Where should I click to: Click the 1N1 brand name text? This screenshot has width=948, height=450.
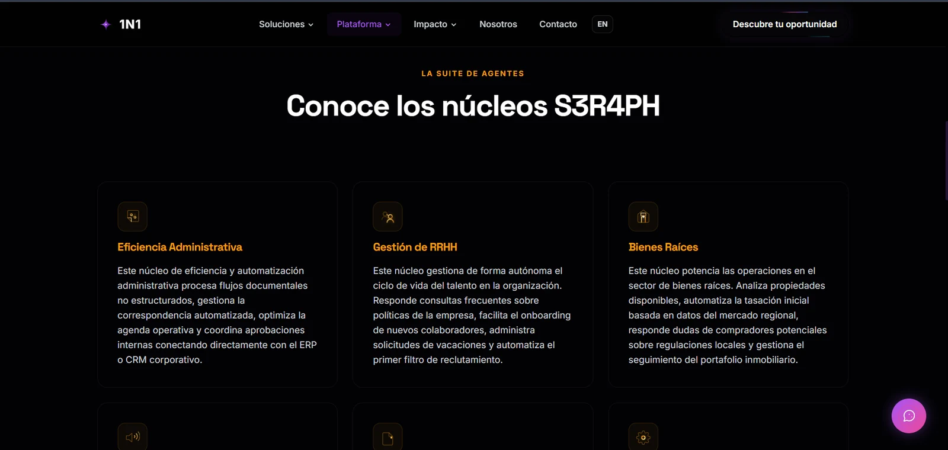click(130, 24)
